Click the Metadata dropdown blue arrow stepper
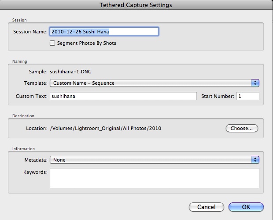 [255, 160]
